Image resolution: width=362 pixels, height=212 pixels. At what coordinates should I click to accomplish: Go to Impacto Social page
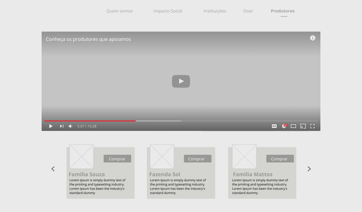coord(168,11)
